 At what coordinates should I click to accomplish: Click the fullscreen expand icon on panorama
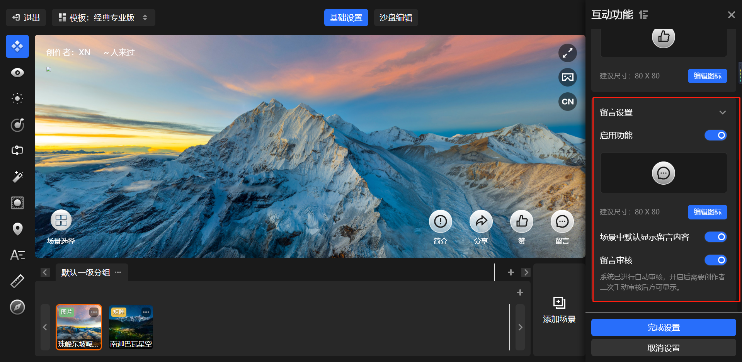tap(567, 53)
